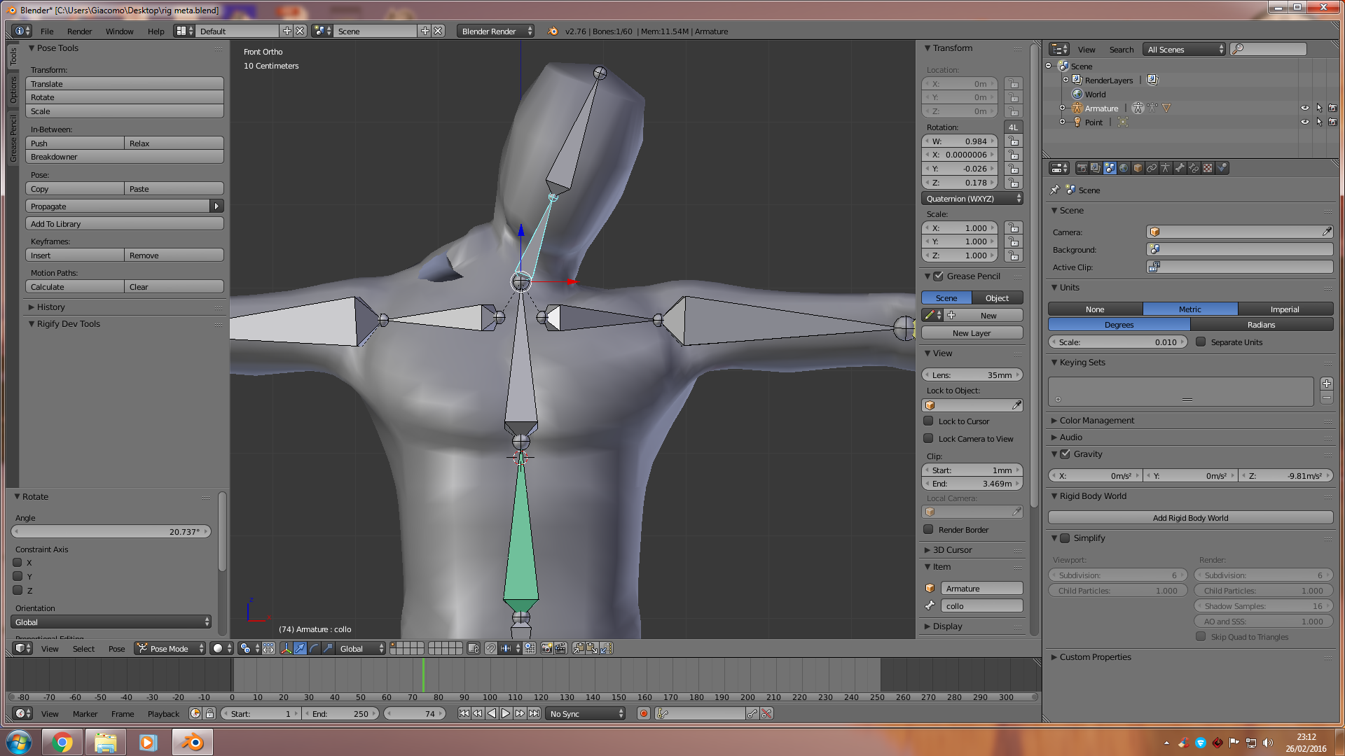The width and height of the screenshot is (1345, 756).
Task: Click the pin icon beside the Scene breadcrumb
Action: (x=1055, y=190)
